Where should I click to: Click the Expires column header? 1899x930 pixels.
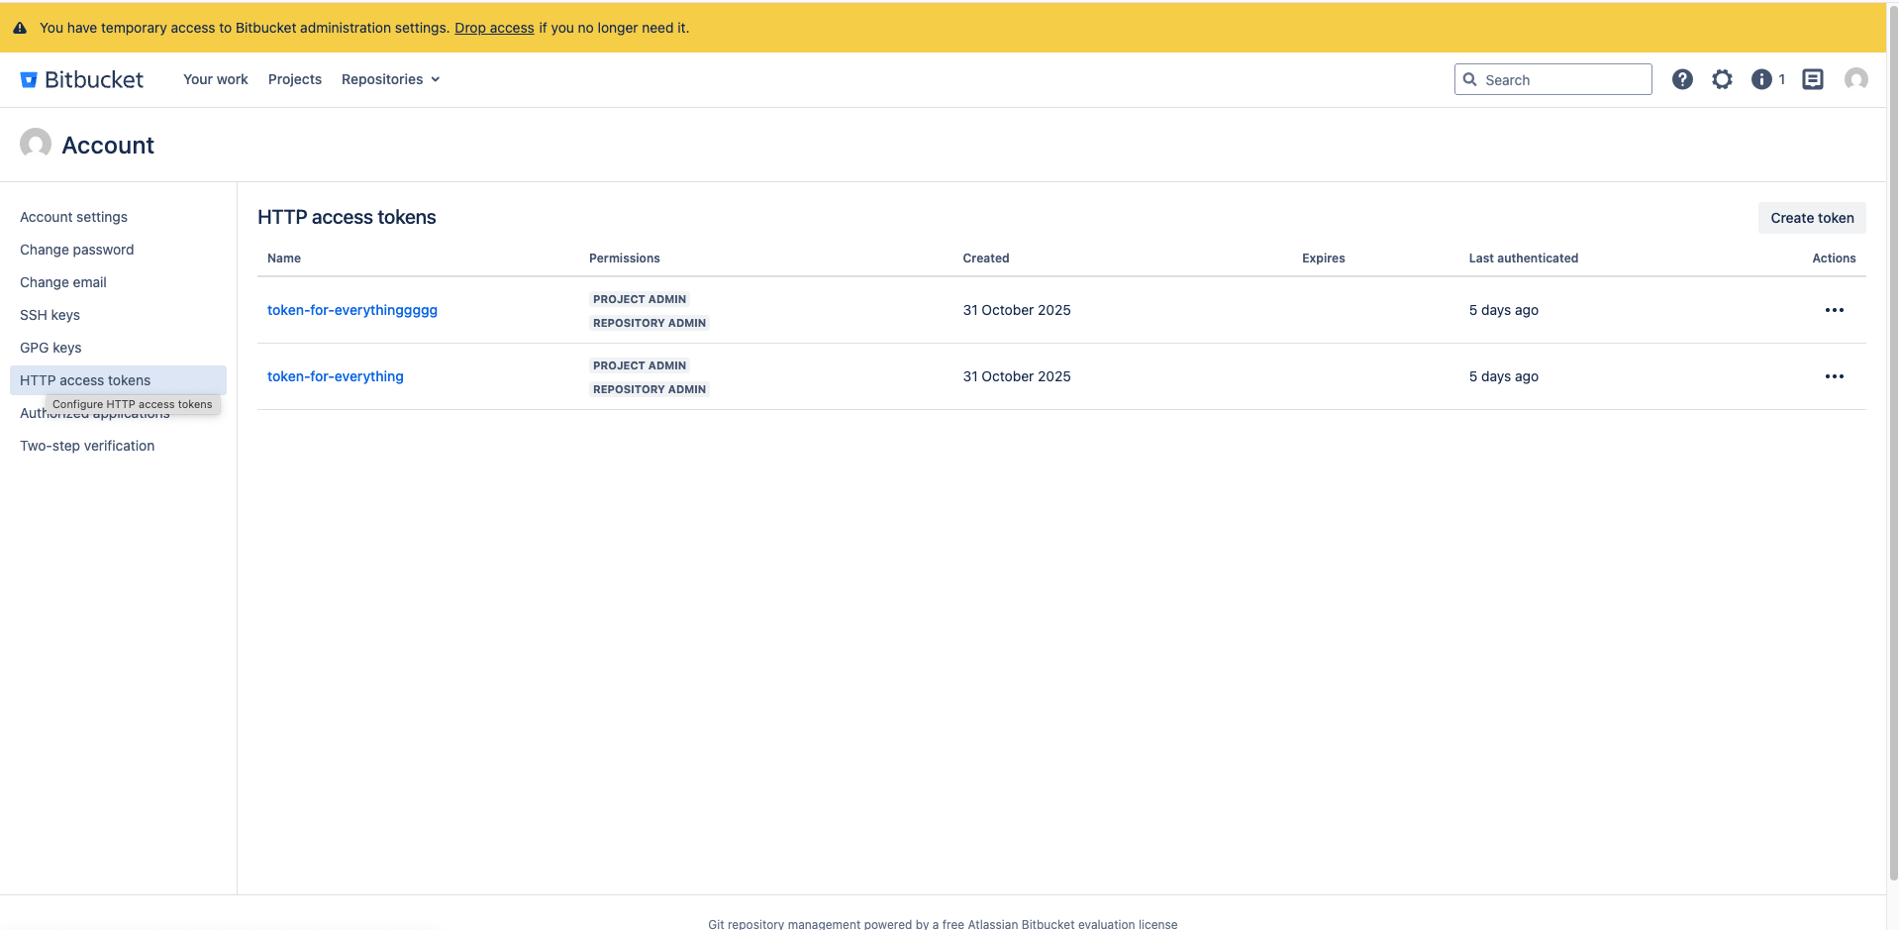click(1324, 258)
